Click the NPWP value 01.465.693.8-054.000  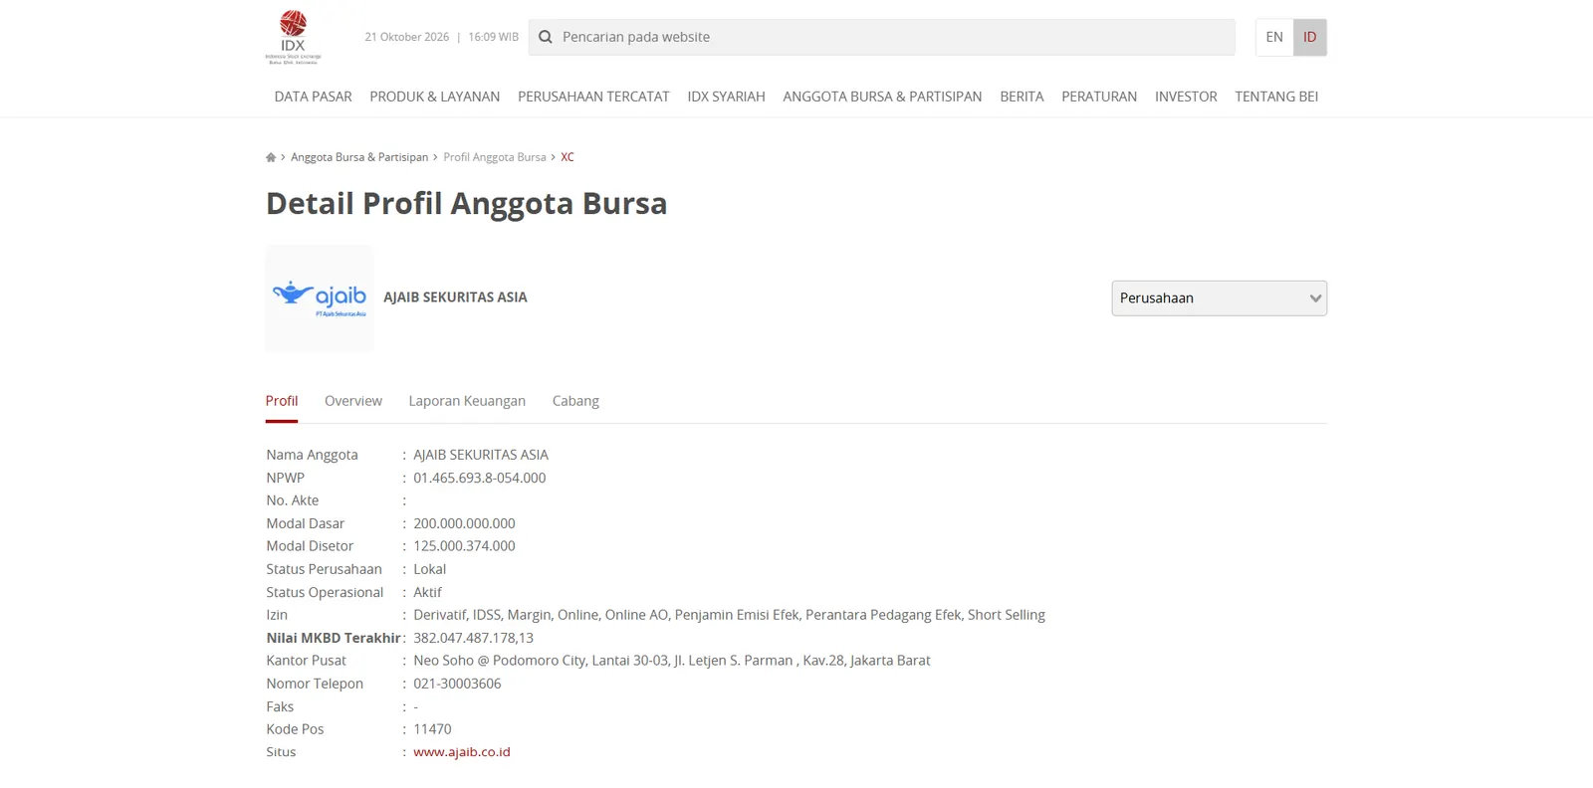click(480, 478)
